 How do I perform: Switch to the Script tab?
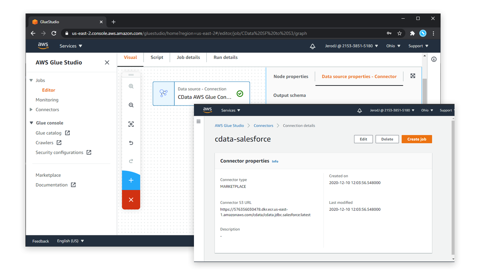coord(157,57)
